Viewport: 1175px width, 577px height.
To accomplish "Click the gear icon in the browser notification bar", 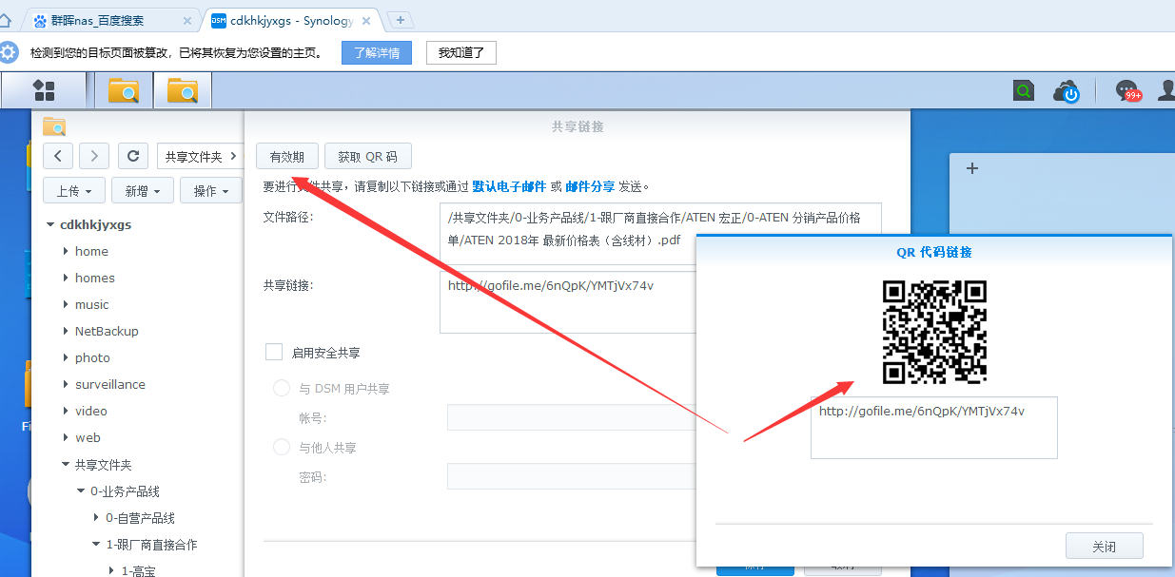I will (10, 52).
